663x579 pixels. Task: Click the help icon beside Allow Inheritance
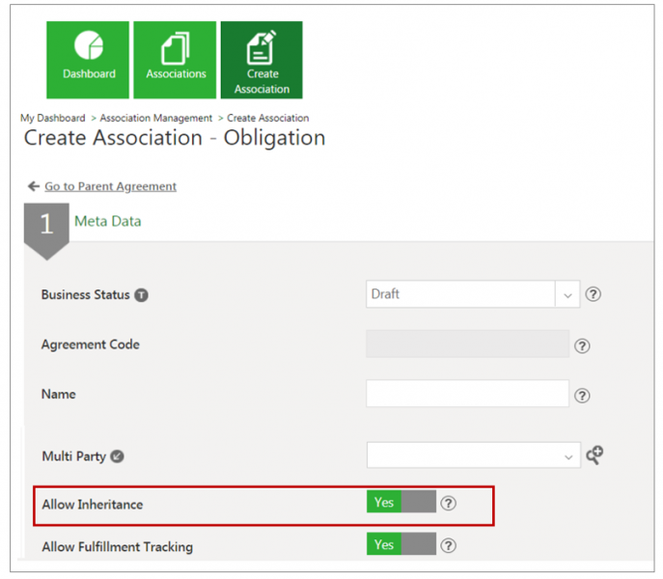click(449, 503)
